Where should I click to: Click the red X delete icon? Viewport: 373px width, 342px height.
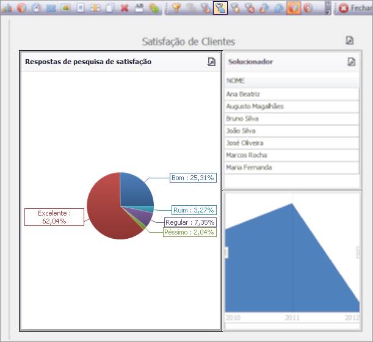coord(125,8)
